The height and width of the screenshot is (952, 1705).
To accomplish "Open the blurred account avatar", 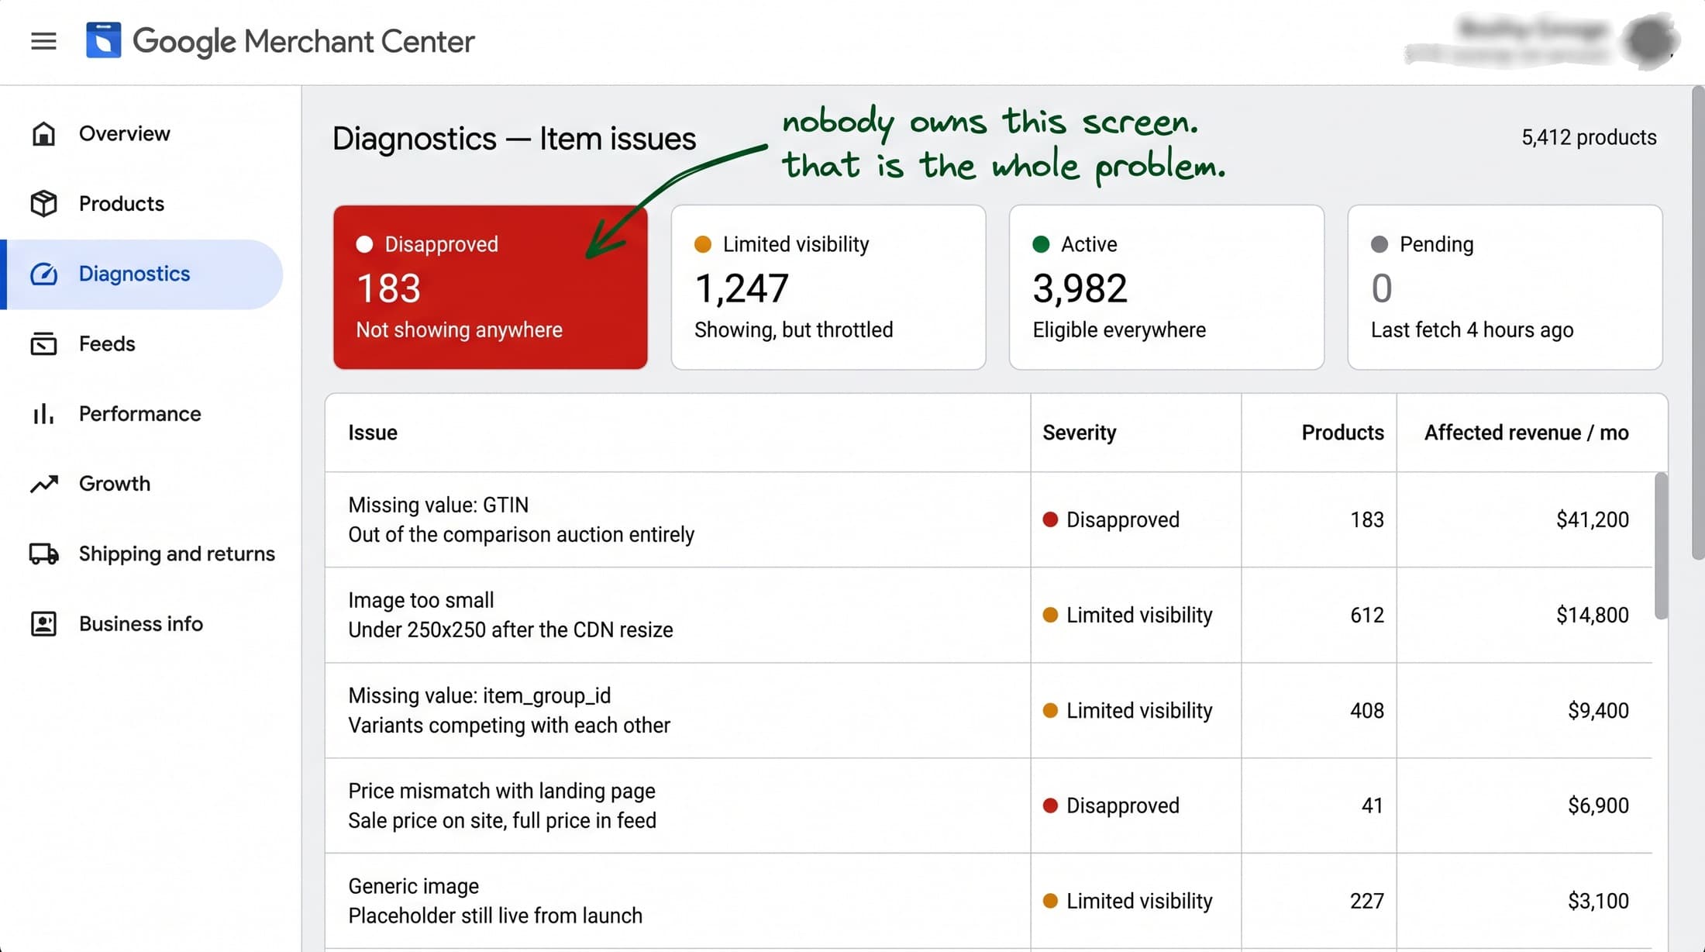I will (1650, 40).
